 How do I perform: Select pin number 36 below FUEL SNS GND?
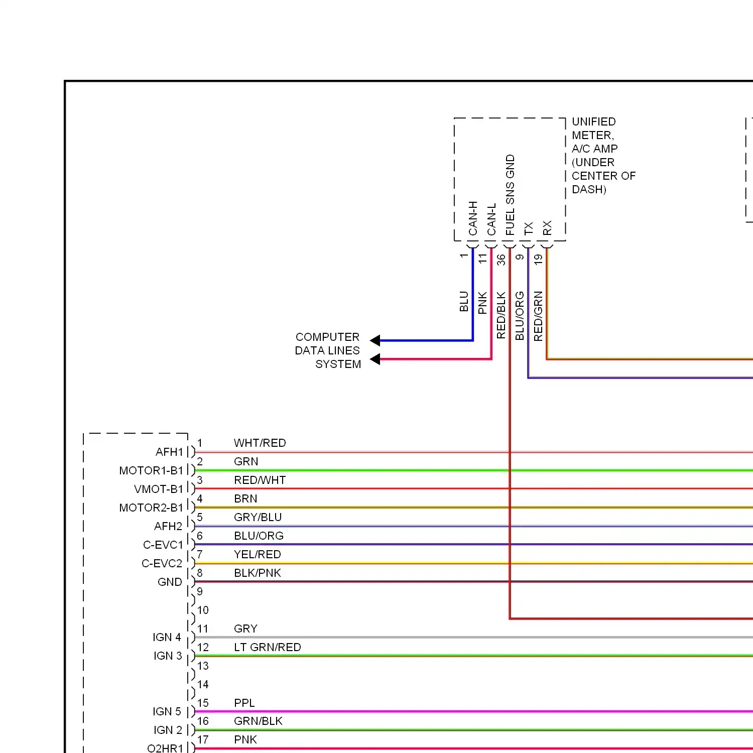click(501, 260)
